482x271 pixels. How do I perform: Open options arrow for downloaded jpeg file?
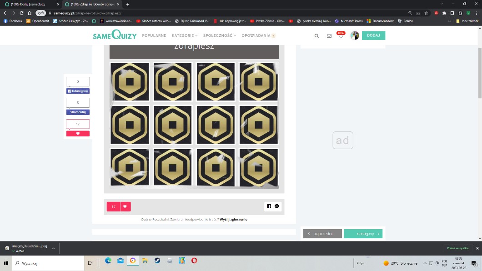(54, 248)
